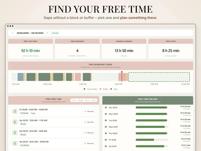Click the hourglass icon for Sat 10/10 10:15 AM window

tap(15, 143)
